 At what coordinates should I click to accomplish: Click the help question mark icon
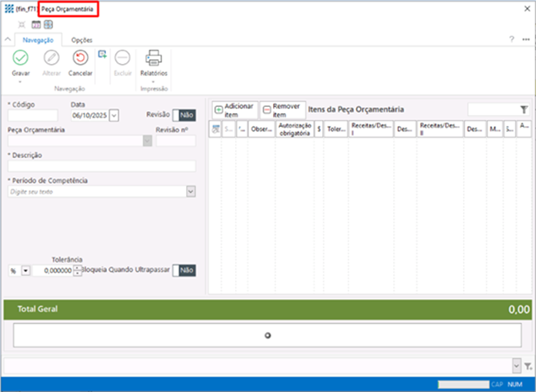point(511,39)
